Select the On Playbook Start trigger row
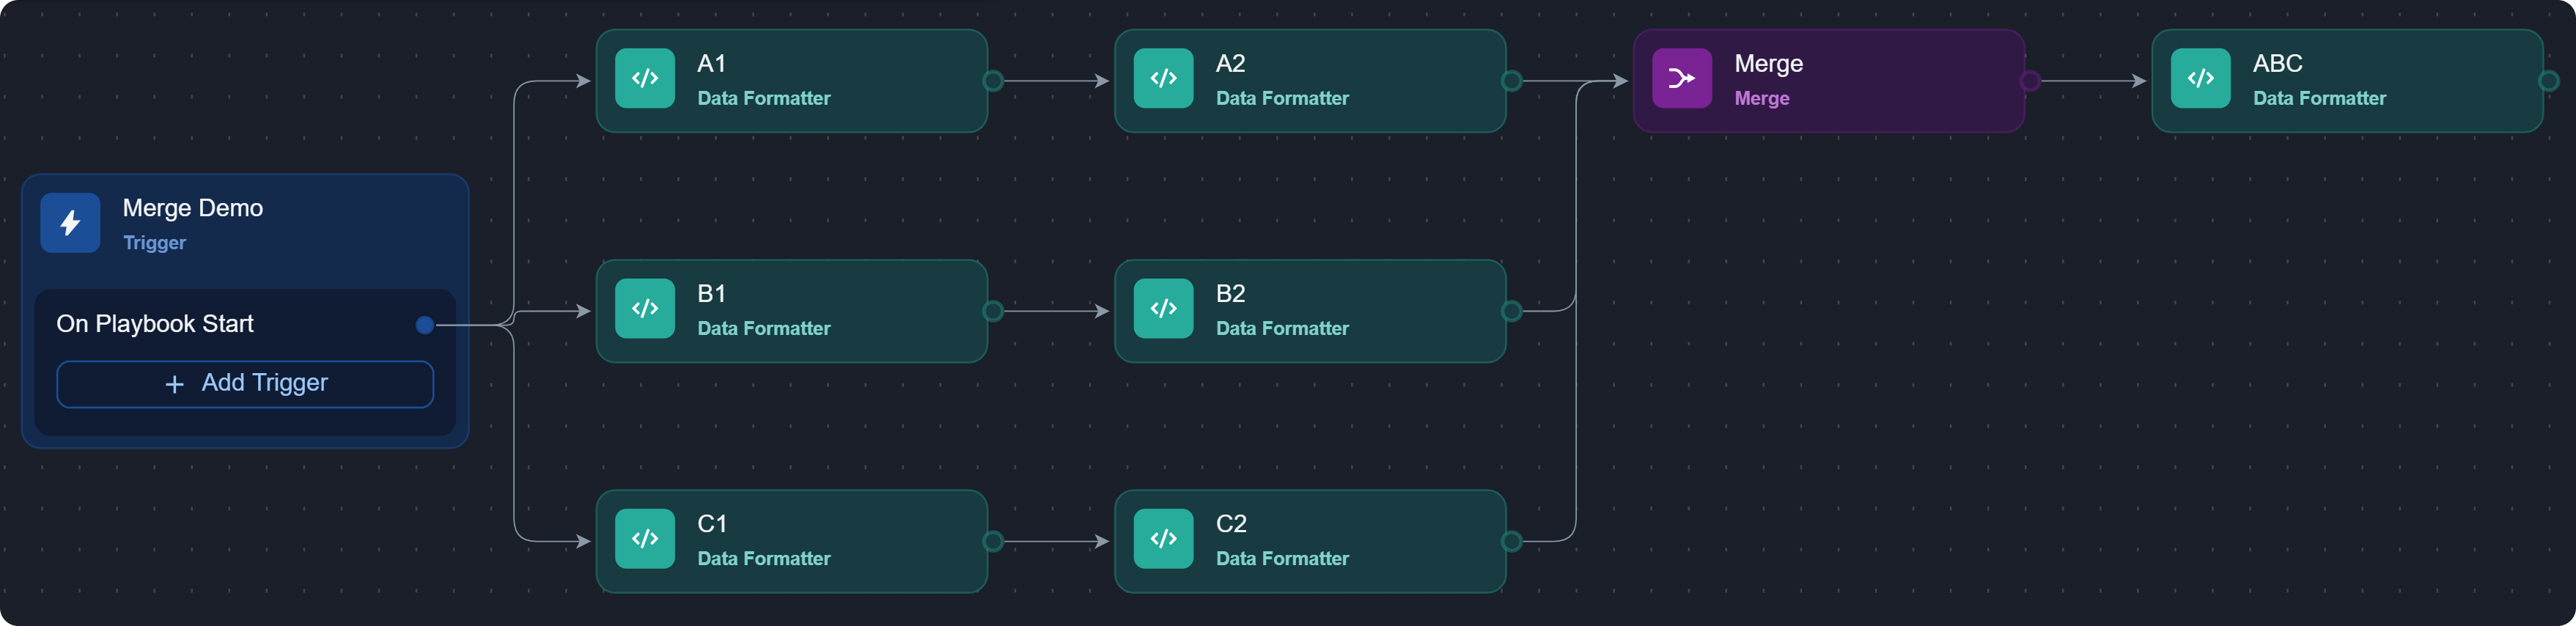The height and width of the screenshot is (626, 2576). (x=155, y=324)
